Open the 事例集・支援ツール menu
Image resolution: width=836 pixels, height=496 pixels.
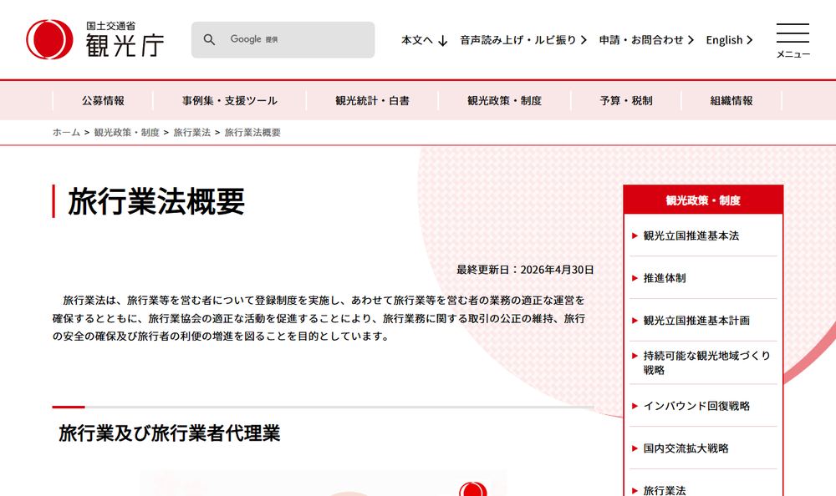tap(230, 101)
